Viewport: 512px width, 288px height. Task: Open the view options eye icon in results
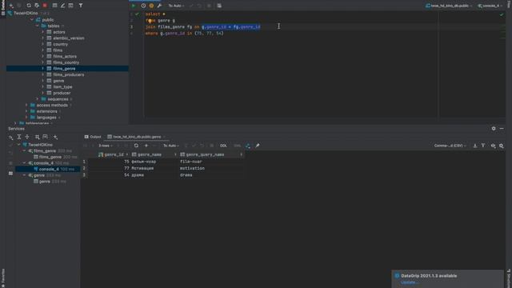pyautogui.click(x=493, y=146)
